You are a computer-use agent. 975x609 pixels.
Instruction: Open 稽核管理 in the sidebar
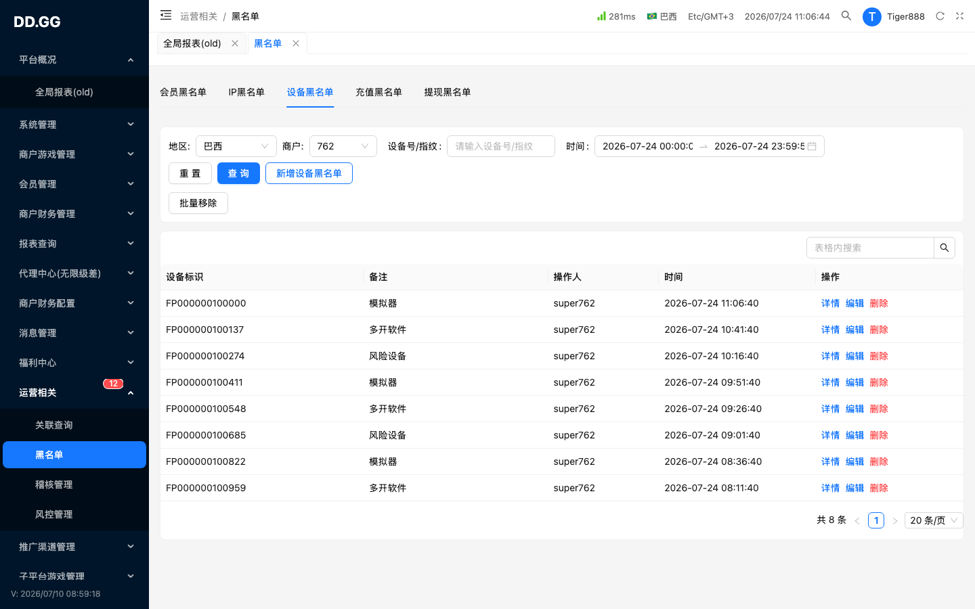pos(74,484)
